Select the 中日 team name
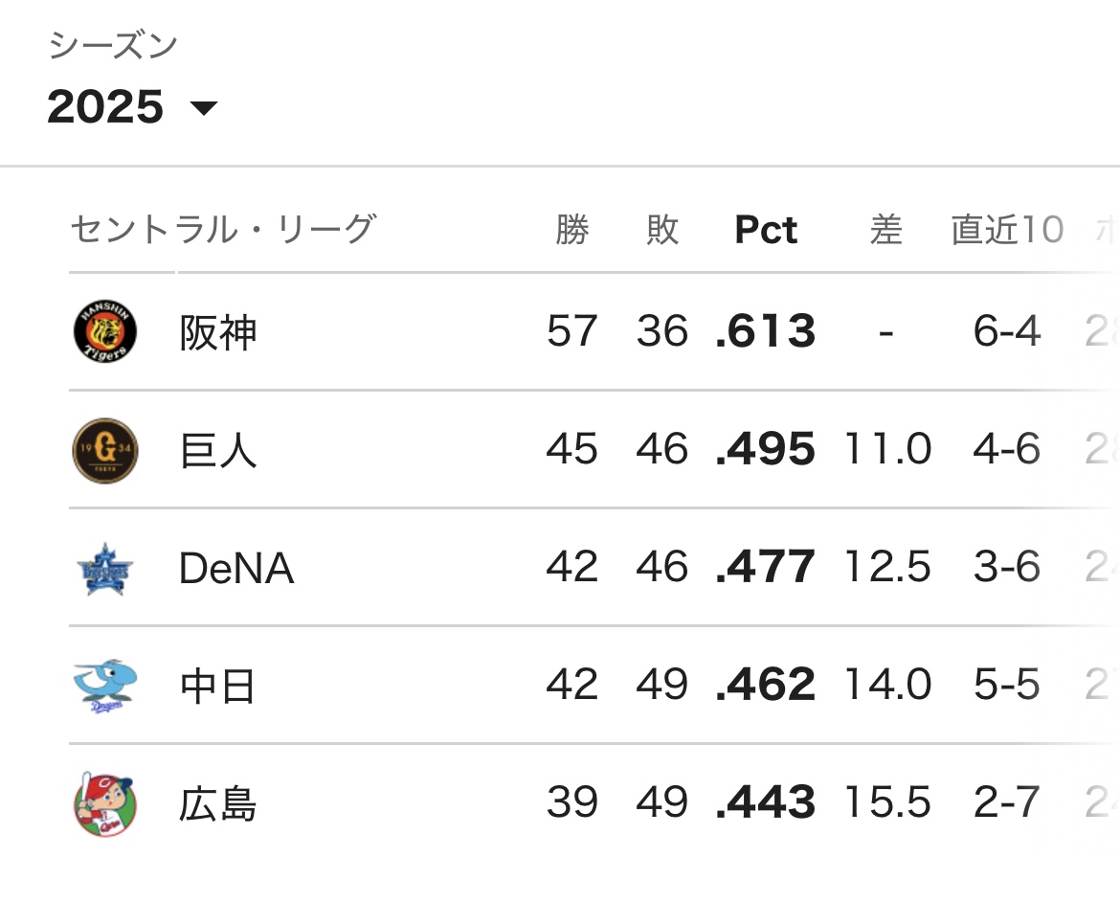 tap(217, 686)
